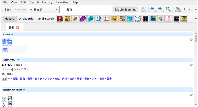Toggle the white 語 dictionary icon
Image resolution: width=198 pixels, height=107 pixels.
coord(75,19)
